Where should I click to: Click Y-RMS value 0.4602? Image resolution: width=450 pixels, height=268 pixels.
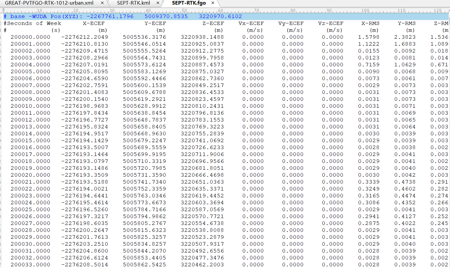[x=405, y=189]
